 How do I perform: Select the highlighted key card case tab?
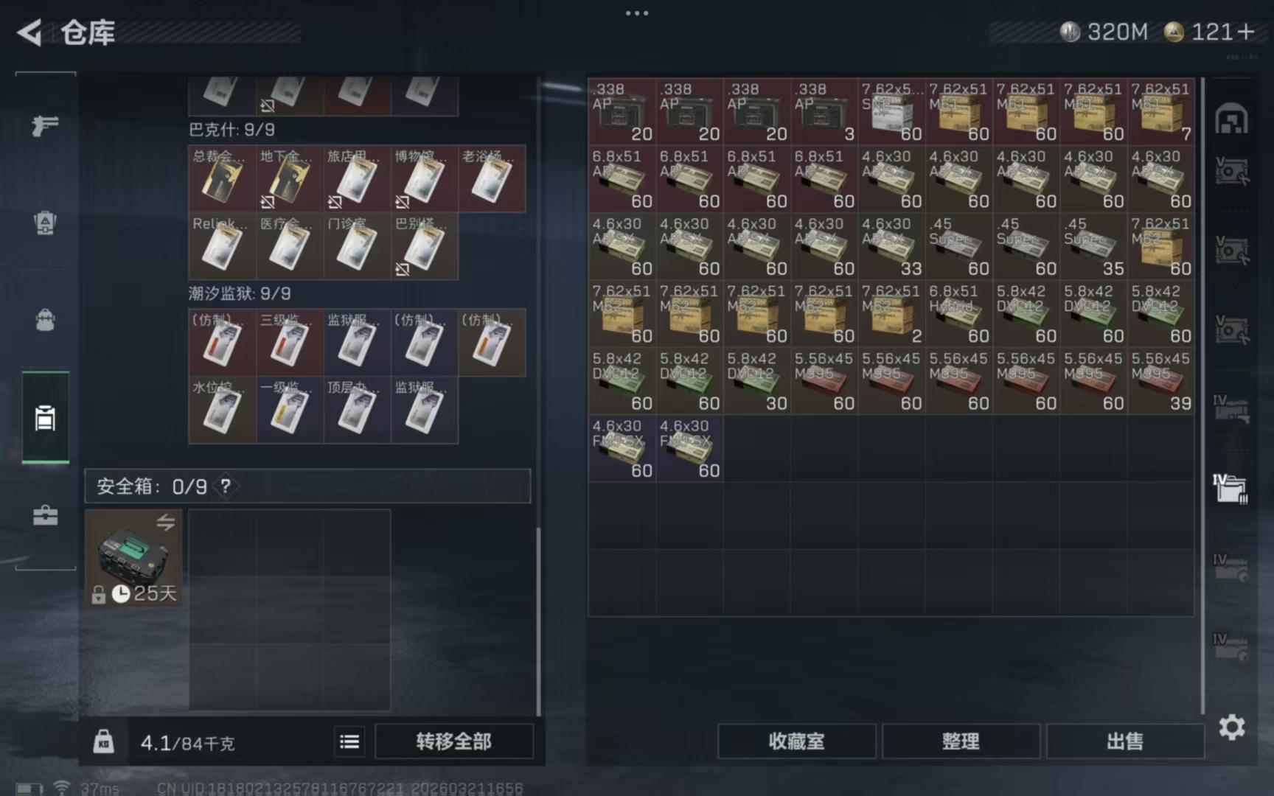[45, 418]
